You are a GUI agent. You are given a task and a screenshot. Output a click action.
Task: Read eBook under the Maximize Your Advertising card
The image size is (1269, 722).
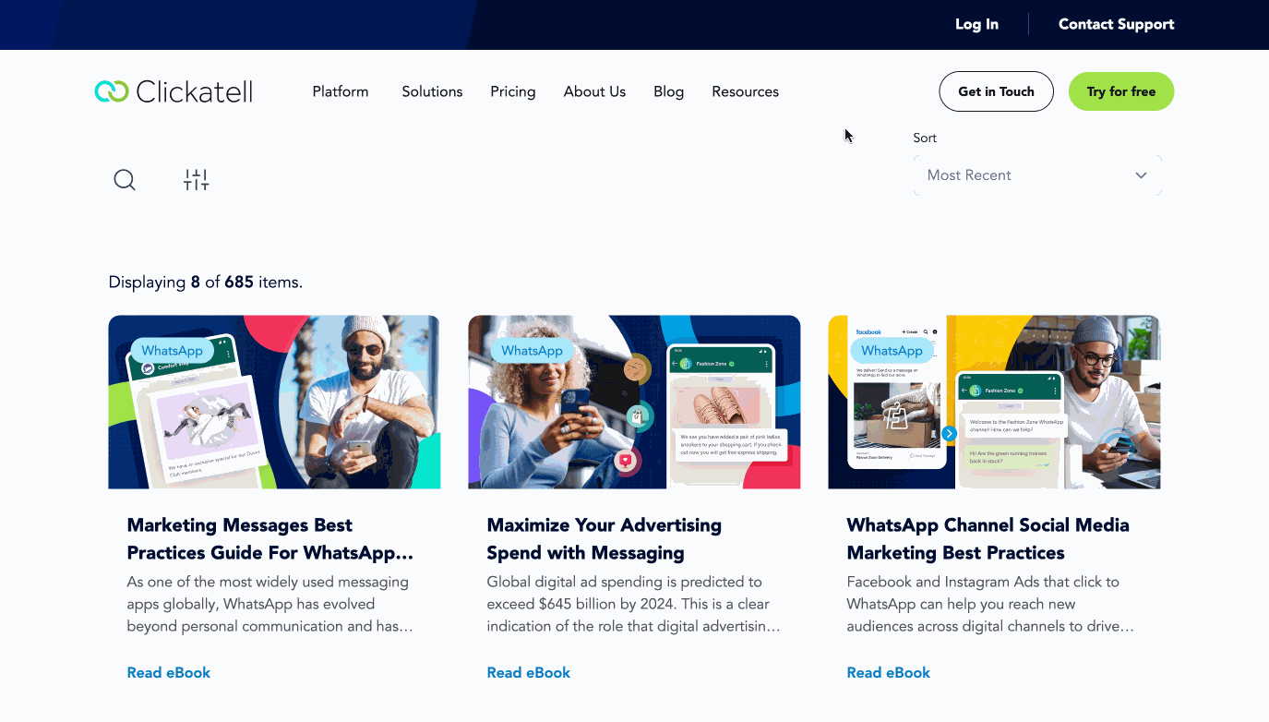529,673
